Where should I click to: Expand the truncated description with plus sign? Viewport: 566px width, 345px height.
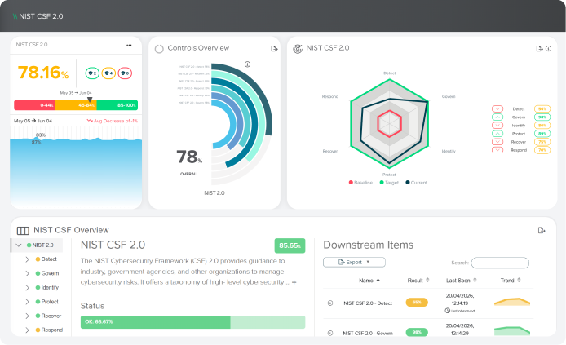tap(294, 282)
